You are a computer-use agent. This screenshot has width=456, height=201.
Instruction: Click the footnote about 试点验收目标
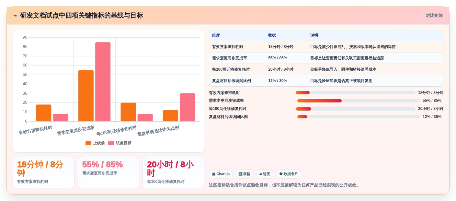pyautogui.click(x=285, y=185)
